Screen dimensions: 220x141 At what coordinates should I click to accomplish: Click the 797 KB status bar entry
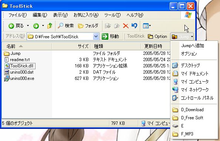tap(118, 123)
